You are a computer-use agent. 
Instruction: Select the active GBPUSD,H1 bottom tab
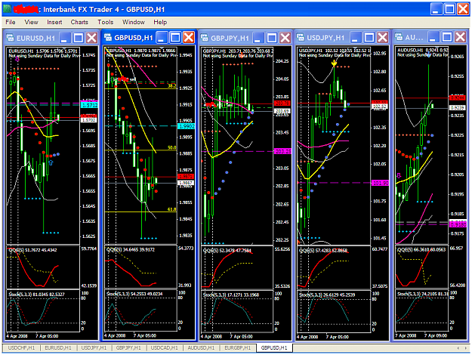pos(274,347)
